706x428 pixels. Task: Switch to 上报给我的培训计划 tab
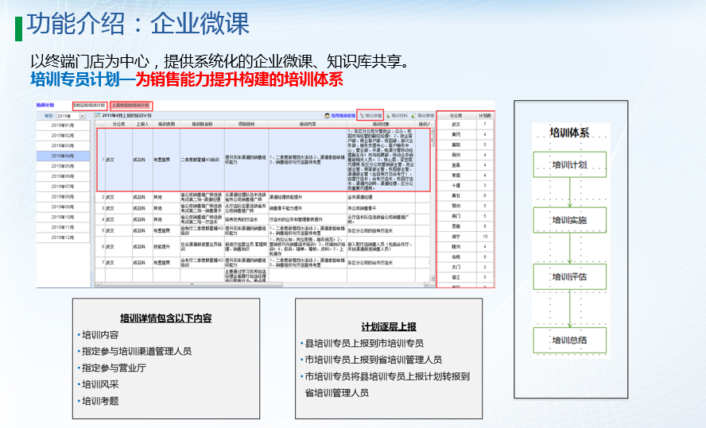tap(130, 105)
